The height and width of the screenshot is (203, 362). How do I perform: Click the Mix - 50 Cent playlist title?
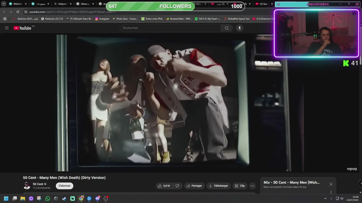(x=292, y=182)
